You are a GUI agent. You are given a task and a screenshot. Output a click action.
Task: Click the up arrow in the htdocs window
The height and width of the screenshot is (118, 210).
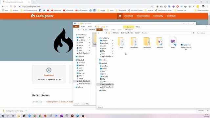point(107,33)
